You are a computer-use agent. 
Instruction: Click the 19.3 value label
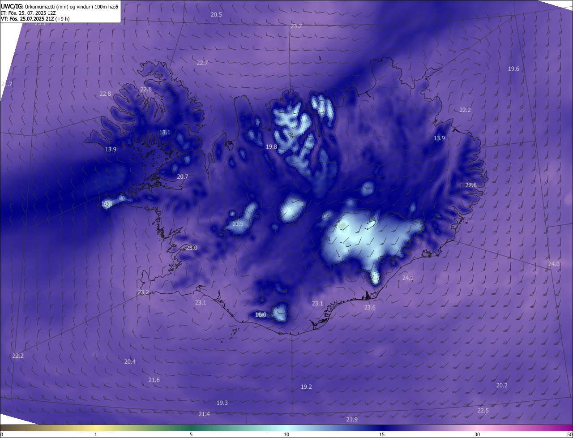coord(222,403)
